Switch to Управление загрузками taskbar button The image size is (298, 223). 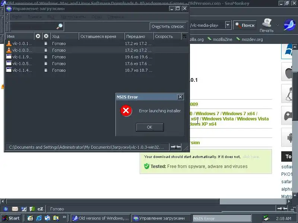(x=161, y=218)
